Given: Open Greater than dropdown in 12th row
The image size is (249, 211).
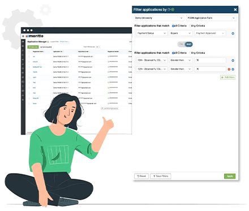Looking at the screenshot, I should point(181,69).
